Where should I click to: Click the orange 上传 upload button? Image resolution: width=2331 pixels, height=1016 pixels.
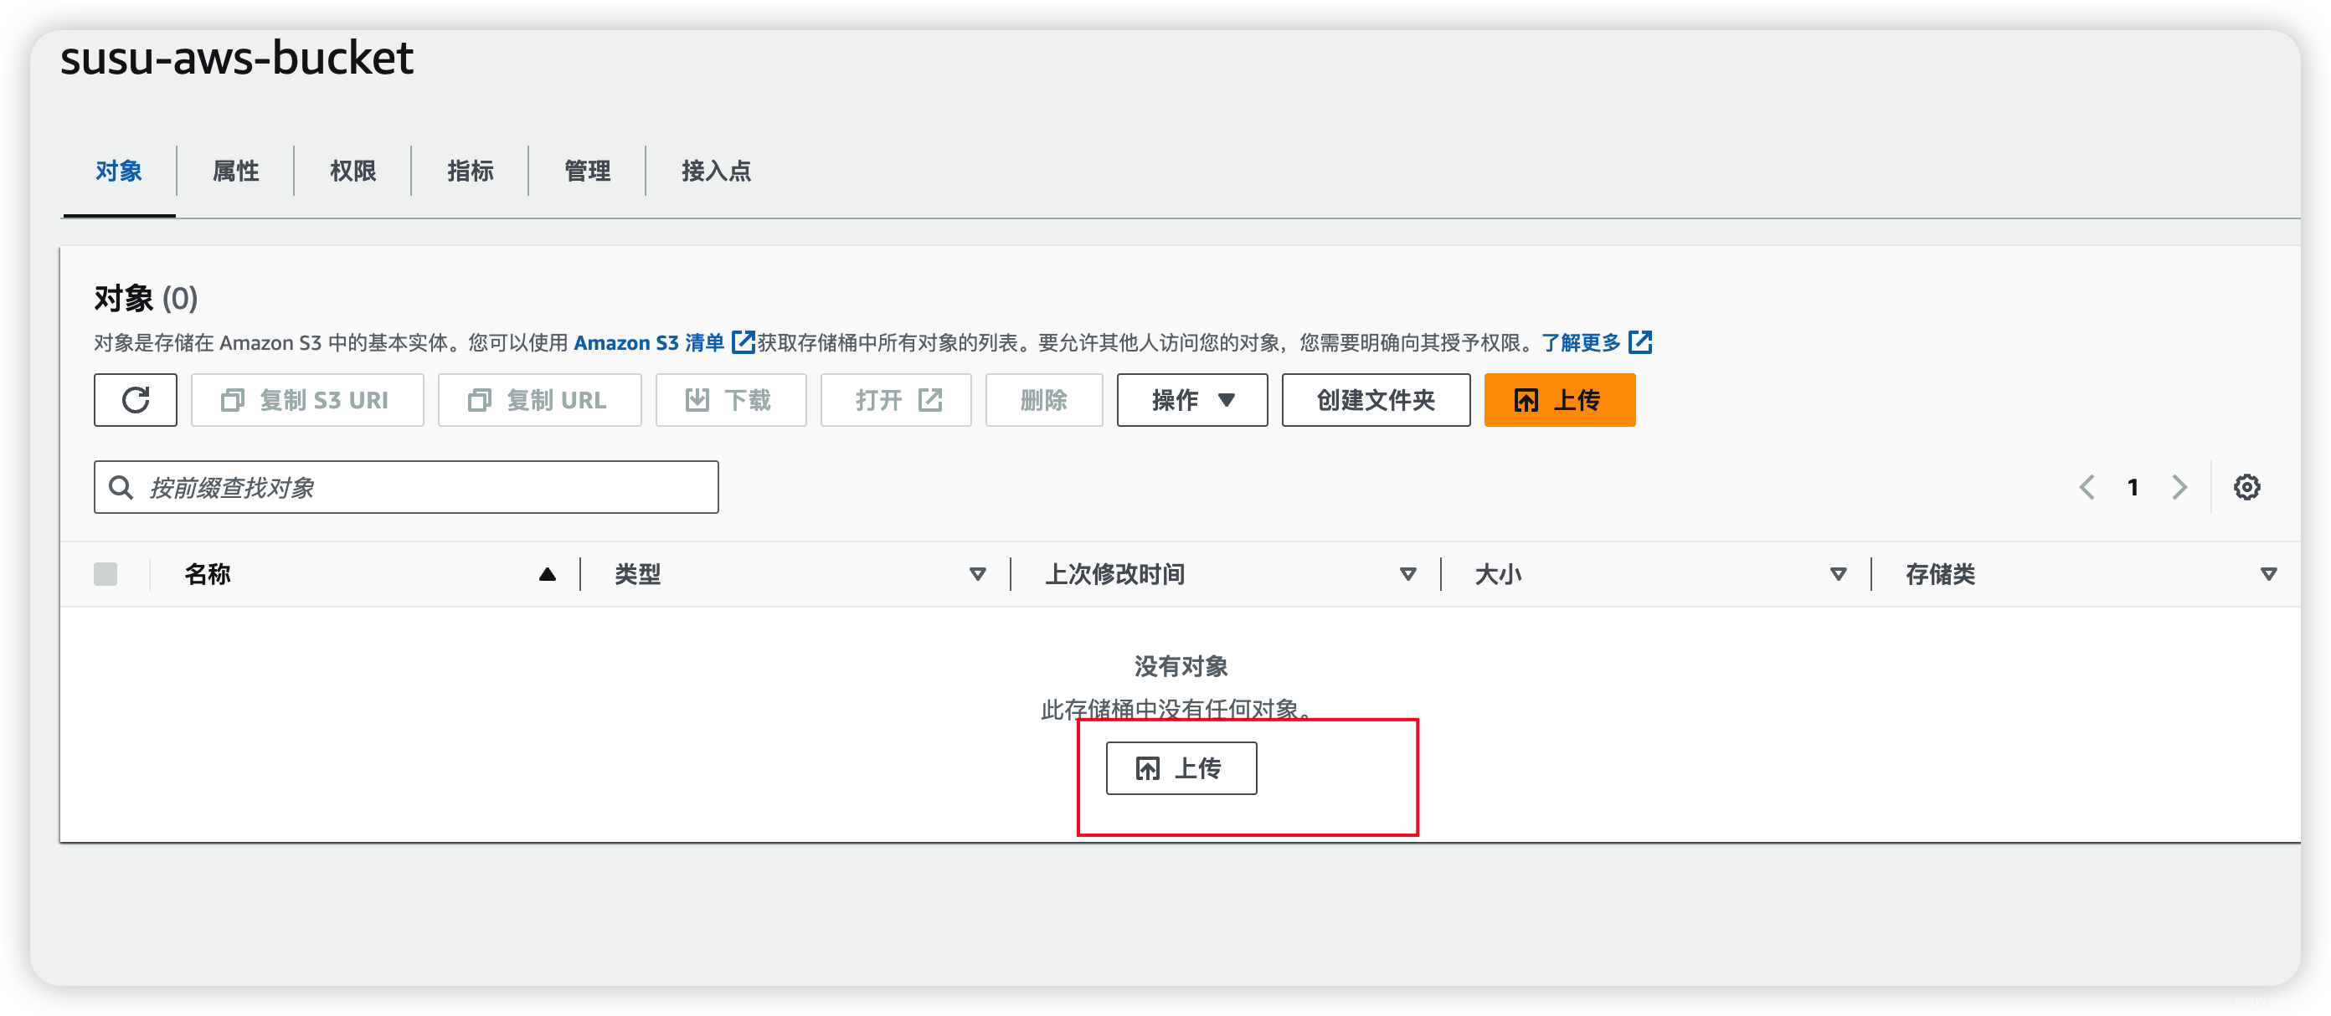(x=1559, y=400)
